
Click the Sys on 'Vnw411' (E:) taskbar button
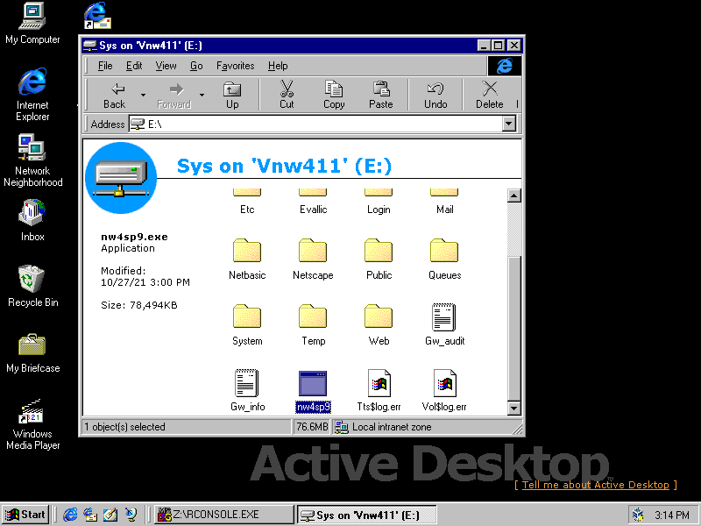[366, 515]
